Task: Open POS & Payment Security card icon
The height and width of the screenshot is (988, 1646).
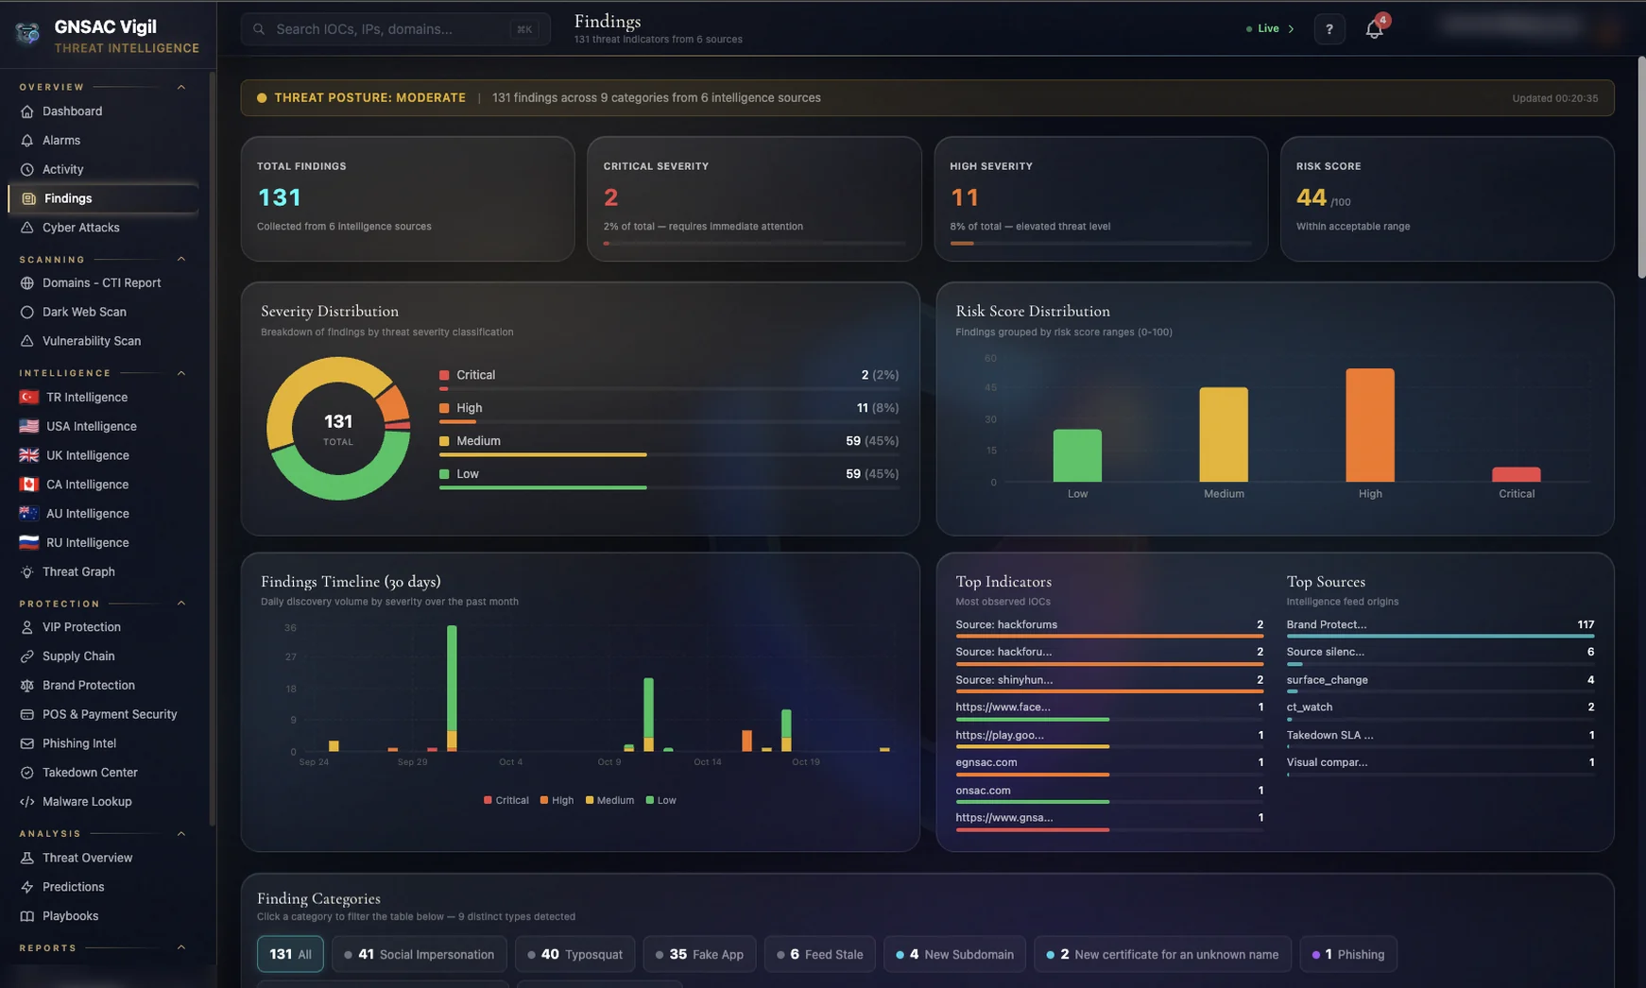Action: 27,715
